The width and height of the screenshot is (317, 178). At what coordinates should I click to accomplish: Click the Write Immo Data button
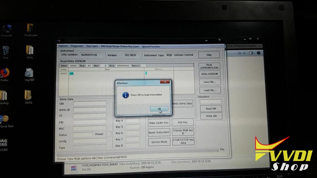point(182,104)
